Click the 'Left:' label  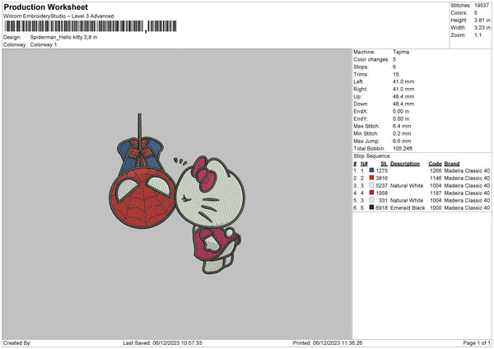(x=358, y=81)
